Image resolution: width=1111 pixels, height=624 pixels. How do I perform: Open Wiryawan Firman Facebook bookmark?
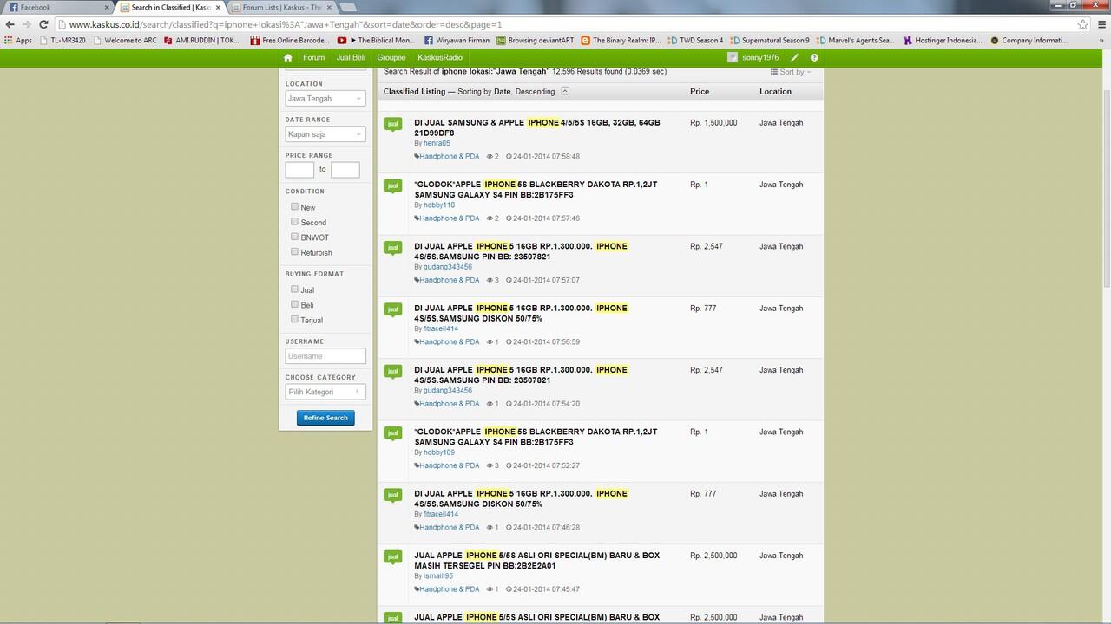457,40
